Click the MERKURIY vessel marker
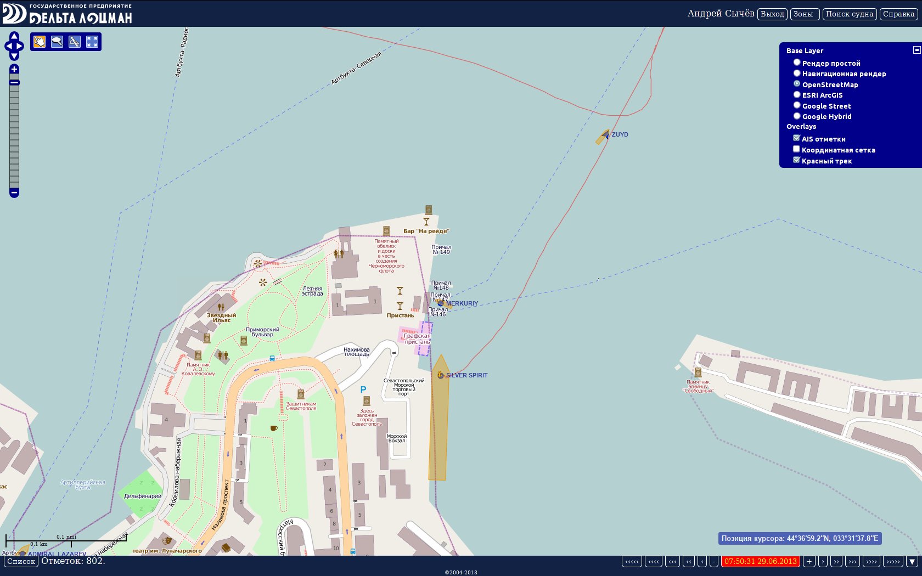 (x=441, y=303)
